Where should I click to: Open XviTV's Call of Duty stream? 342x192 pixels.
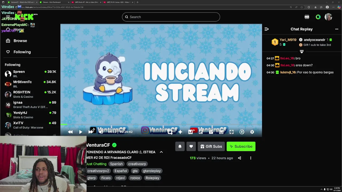tap(30, 125)
